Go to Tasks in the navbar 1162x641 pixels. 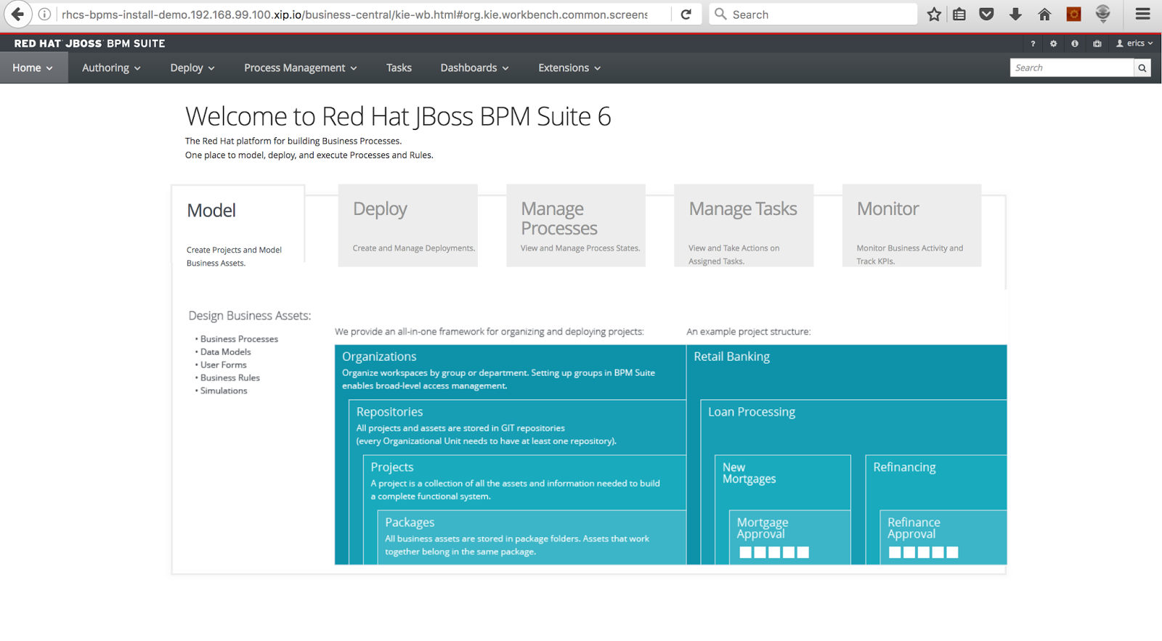pyautogui.click(x=399, y=68)
